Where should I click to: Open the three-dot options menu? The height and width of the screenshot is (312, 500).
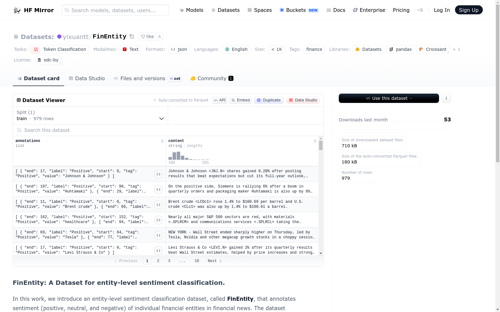[x=446, y=98]
